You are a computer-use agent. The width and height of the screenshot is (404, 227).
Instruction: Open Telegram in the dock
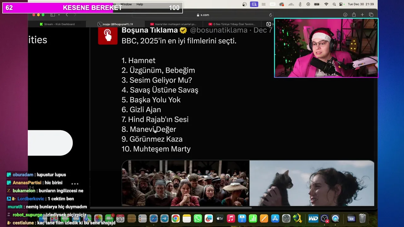pyautogui.click(x=164, y=218)
